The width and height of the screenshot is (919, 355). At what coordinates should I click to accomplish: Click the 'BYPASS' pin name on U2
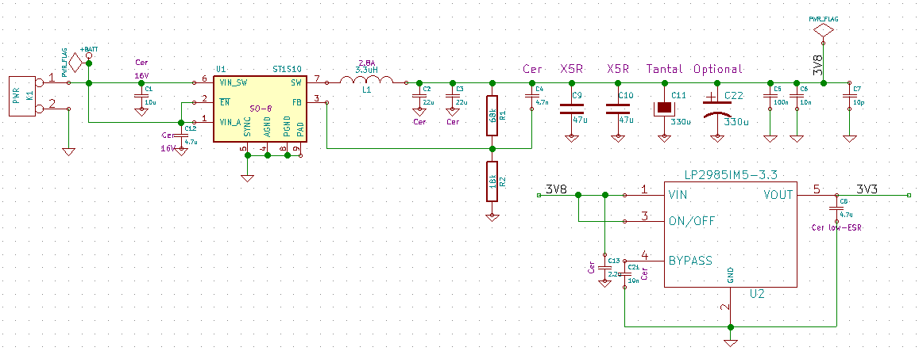690,260
